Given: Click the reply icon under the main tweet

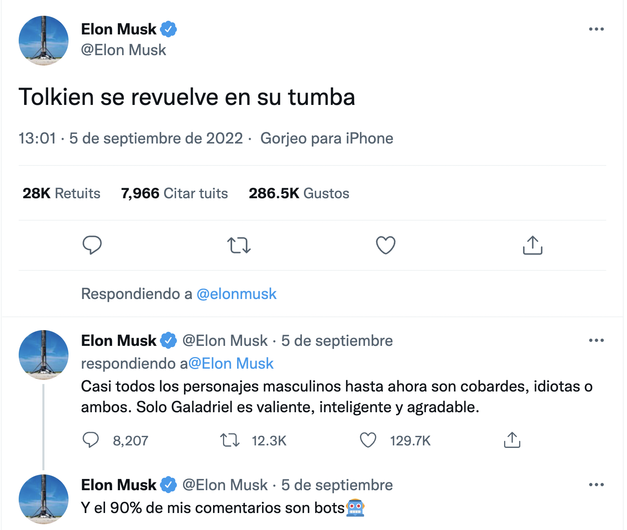Looking at the screenshot, I should pos(92,245).
